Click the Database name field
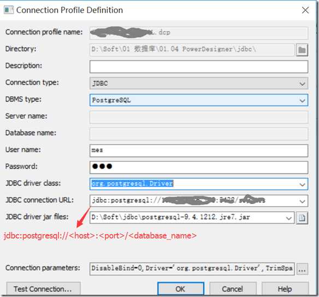Image resolution: width=319 pixels, height=297 pixels. (199, 134)
